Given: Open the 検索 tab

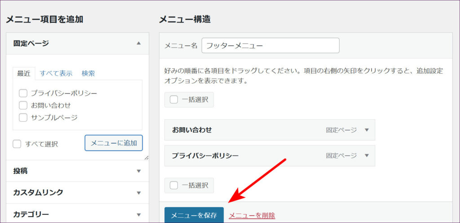Looking at the screenshot, I should 88,73.
